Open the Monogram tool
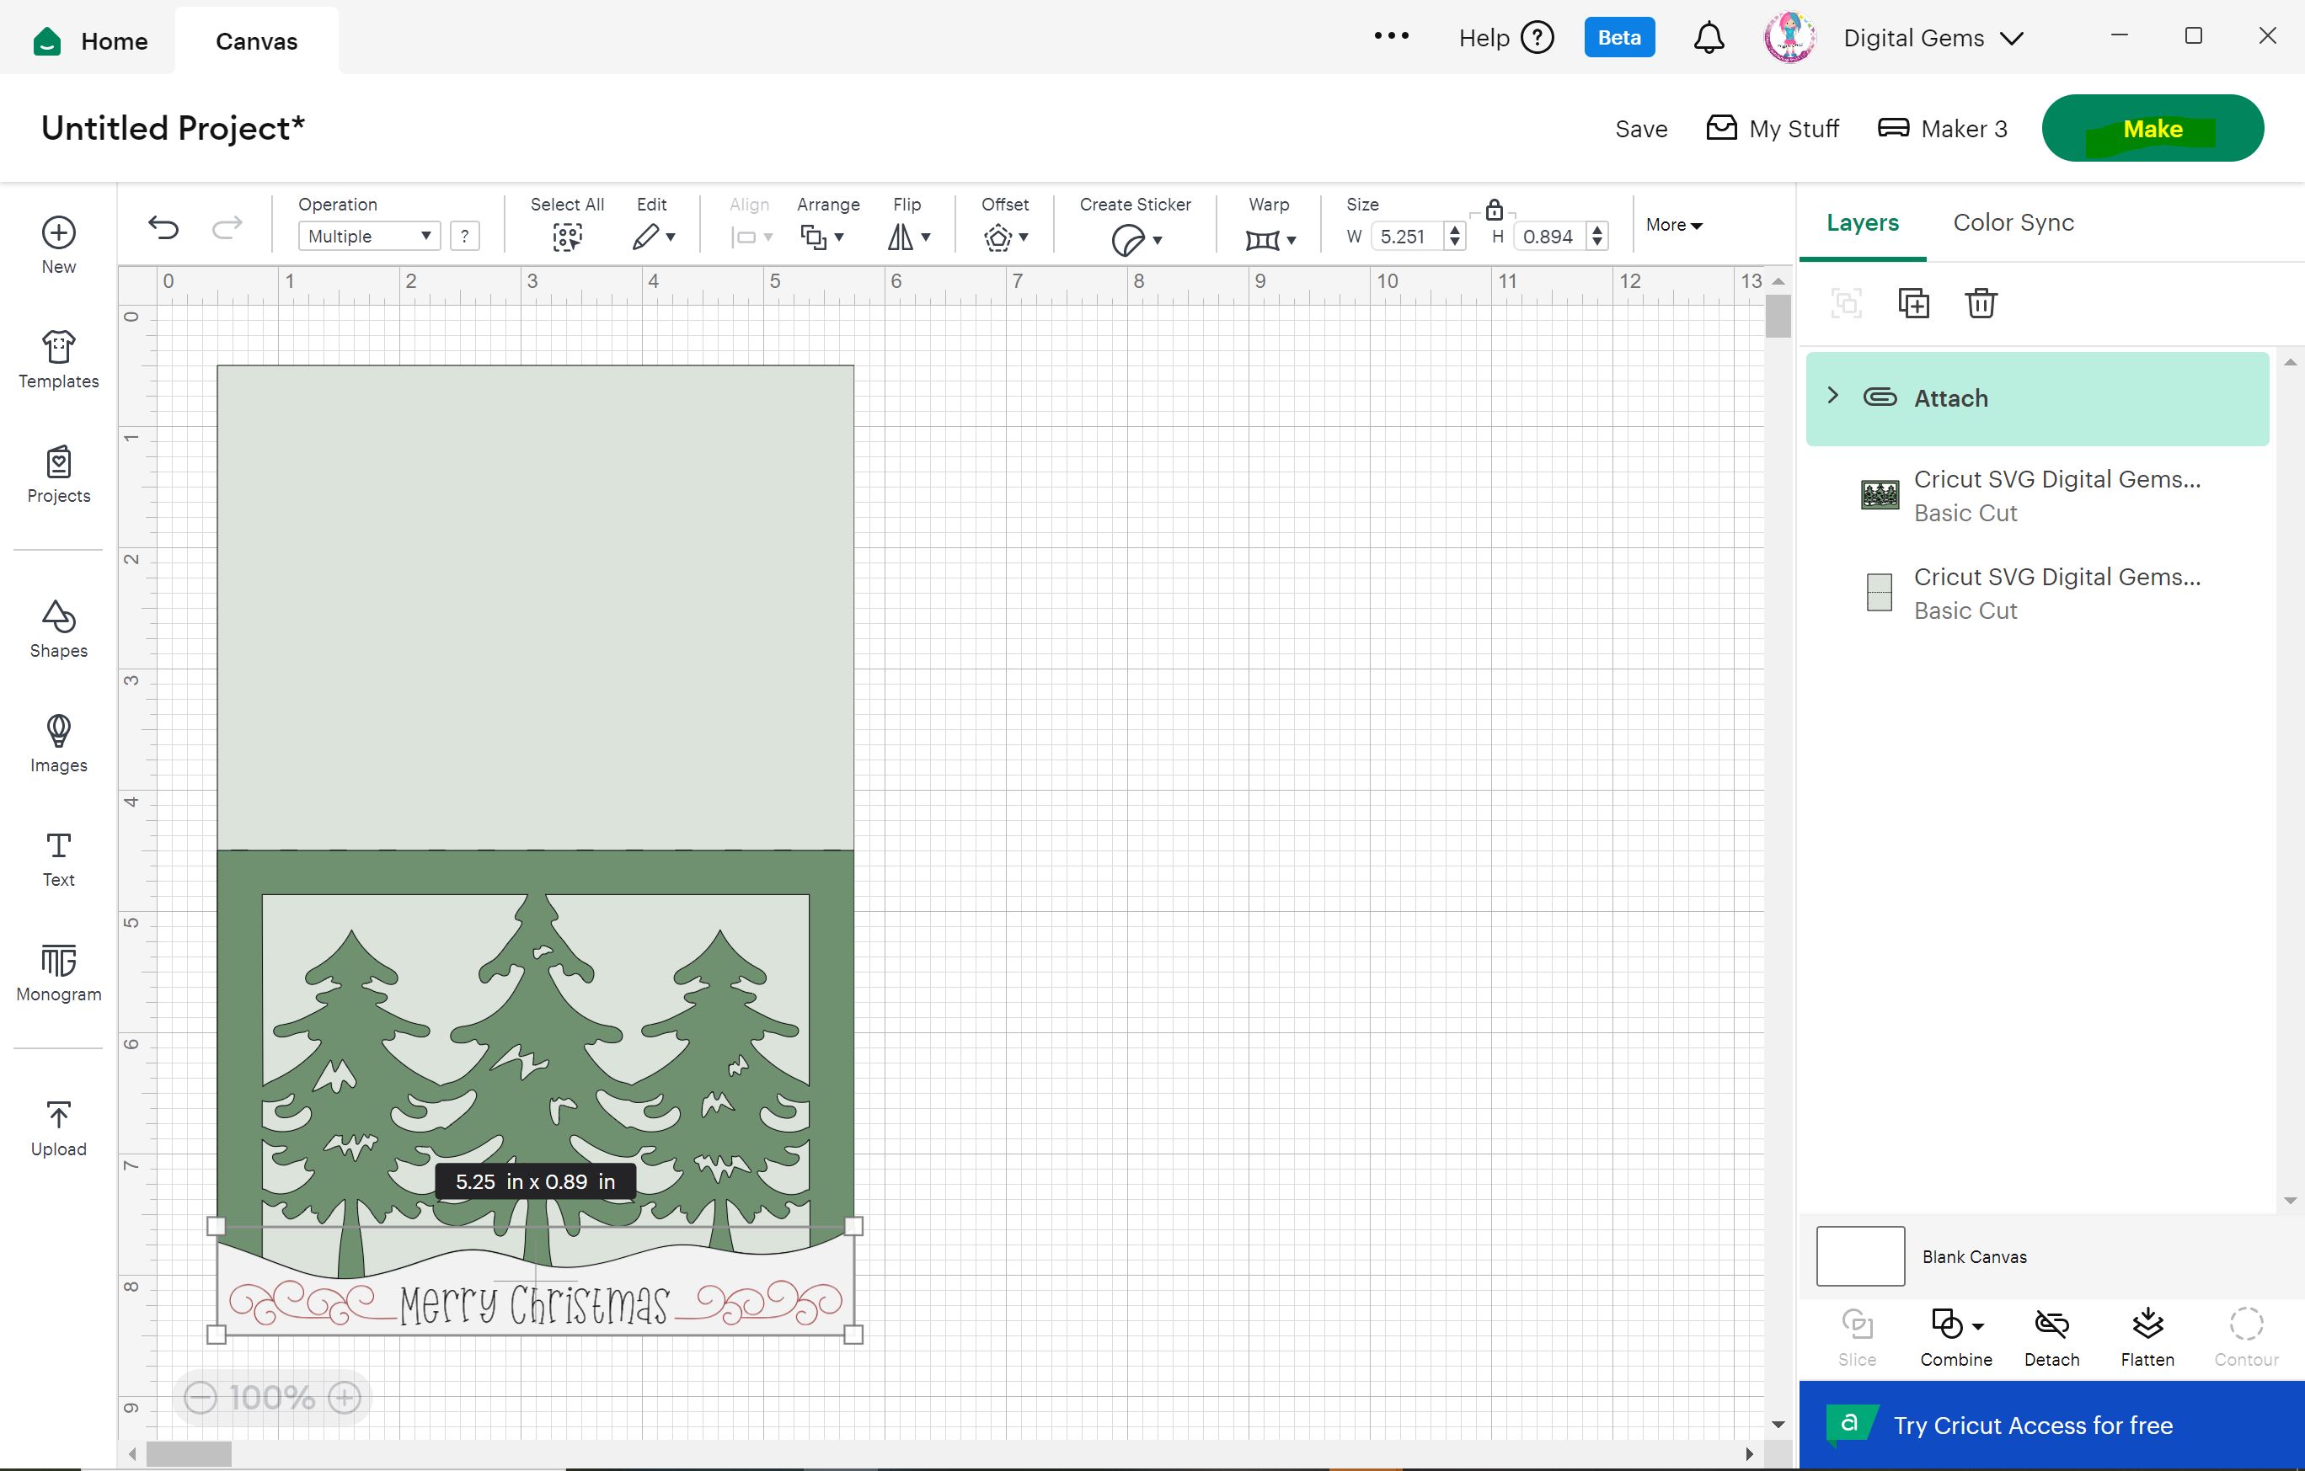Screen dimensions: 2305x1471 [58, 972]
